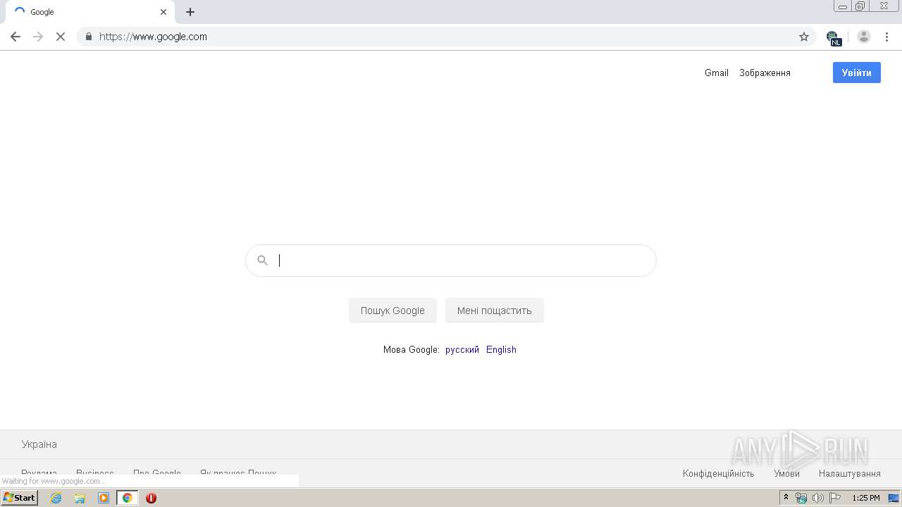Screen dimensions: 902x507
Task: Go back with the browser back arrow
Action: [16, 37]
